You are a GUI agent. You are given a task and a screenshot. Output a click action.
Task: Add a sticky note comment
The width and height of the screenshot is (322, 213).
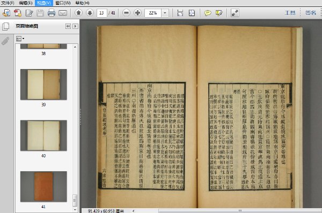[x=208, y=13]
